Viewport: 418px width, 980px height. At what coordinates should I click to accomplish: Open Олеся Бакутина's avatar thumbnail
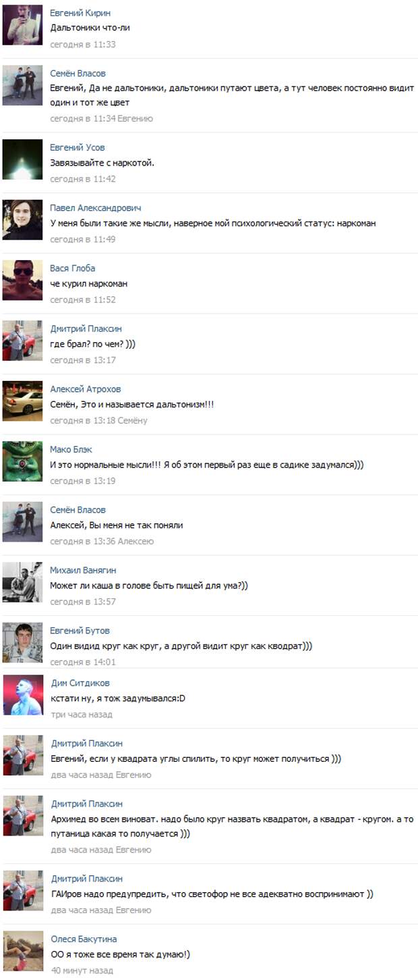23,951
